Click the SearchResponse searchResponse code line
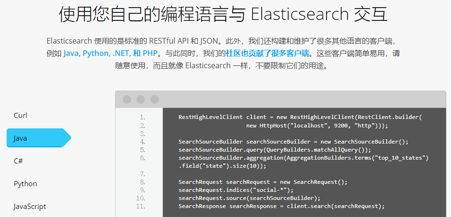The height and width of the screenshot is (217, 451). coord(282,206)
